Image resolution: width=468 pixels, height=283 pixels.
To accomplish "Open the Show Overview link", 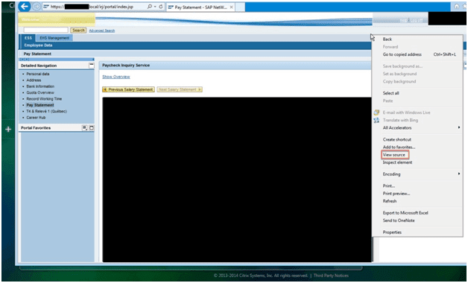I will point(116,77).
